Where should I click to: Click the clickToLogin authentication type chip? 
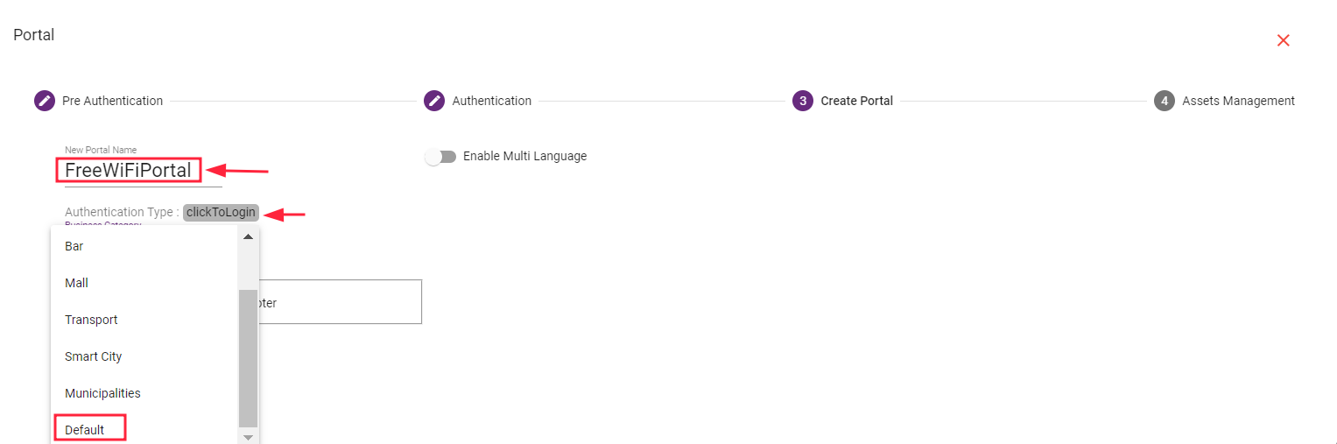[x=221, y=212]
